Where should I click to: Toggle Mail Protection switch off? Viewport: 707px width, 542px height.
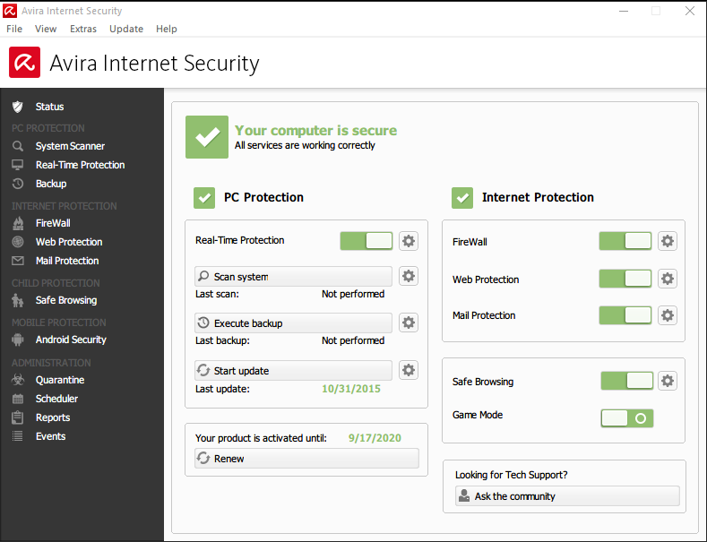tap(625, 315)
